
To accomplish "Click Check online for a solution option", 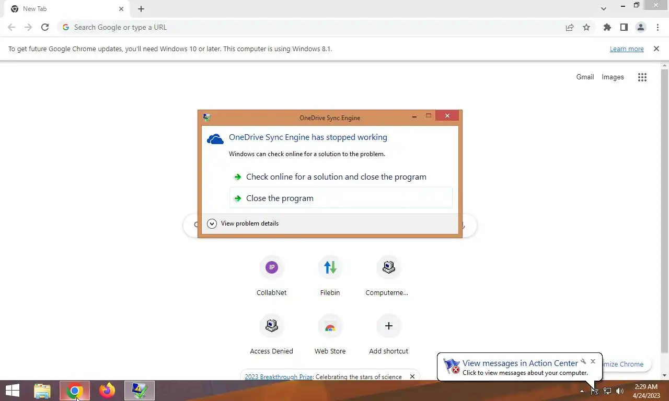I will (341, 177).
